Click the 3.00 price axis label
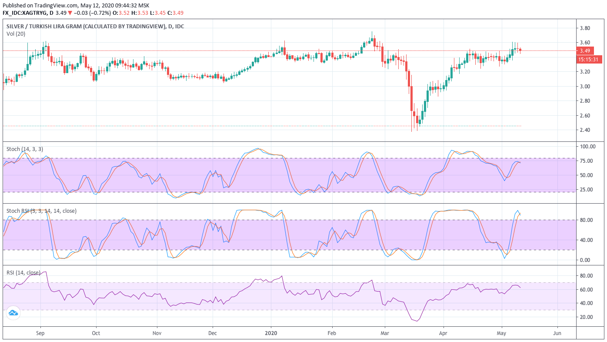Viewport: 607px width, 342px height. pyautogui.click(x=585, y=87)
